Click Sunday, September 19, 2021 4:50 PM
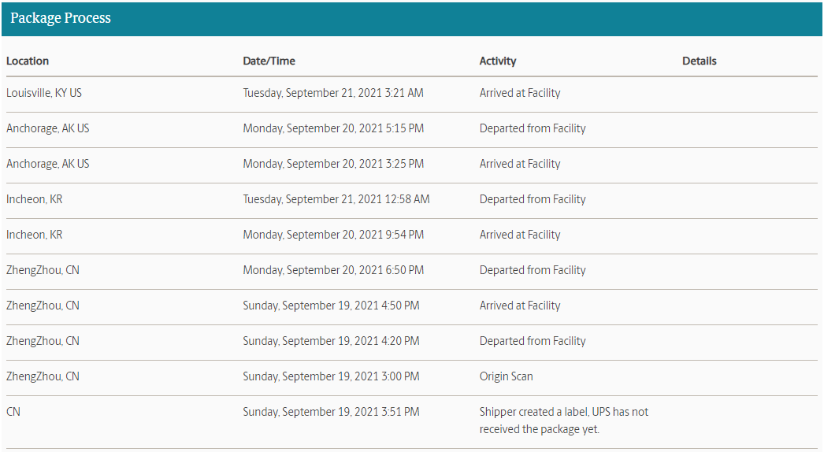 point(331,306)
